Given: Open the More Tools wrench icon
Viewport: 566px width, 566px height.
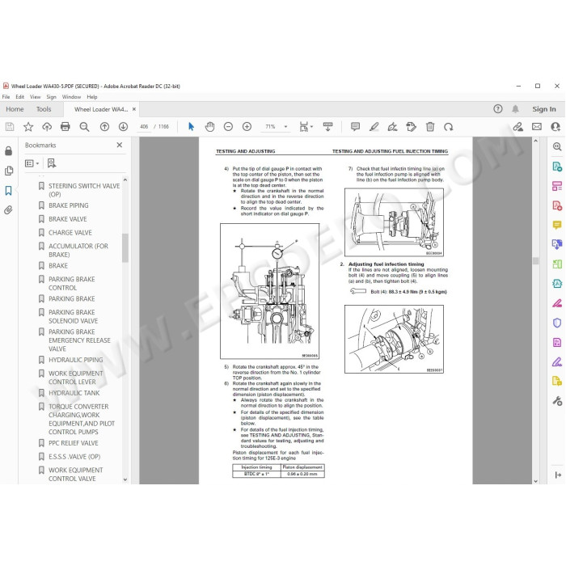Looking at the screenshot, I should pos(557,401).
